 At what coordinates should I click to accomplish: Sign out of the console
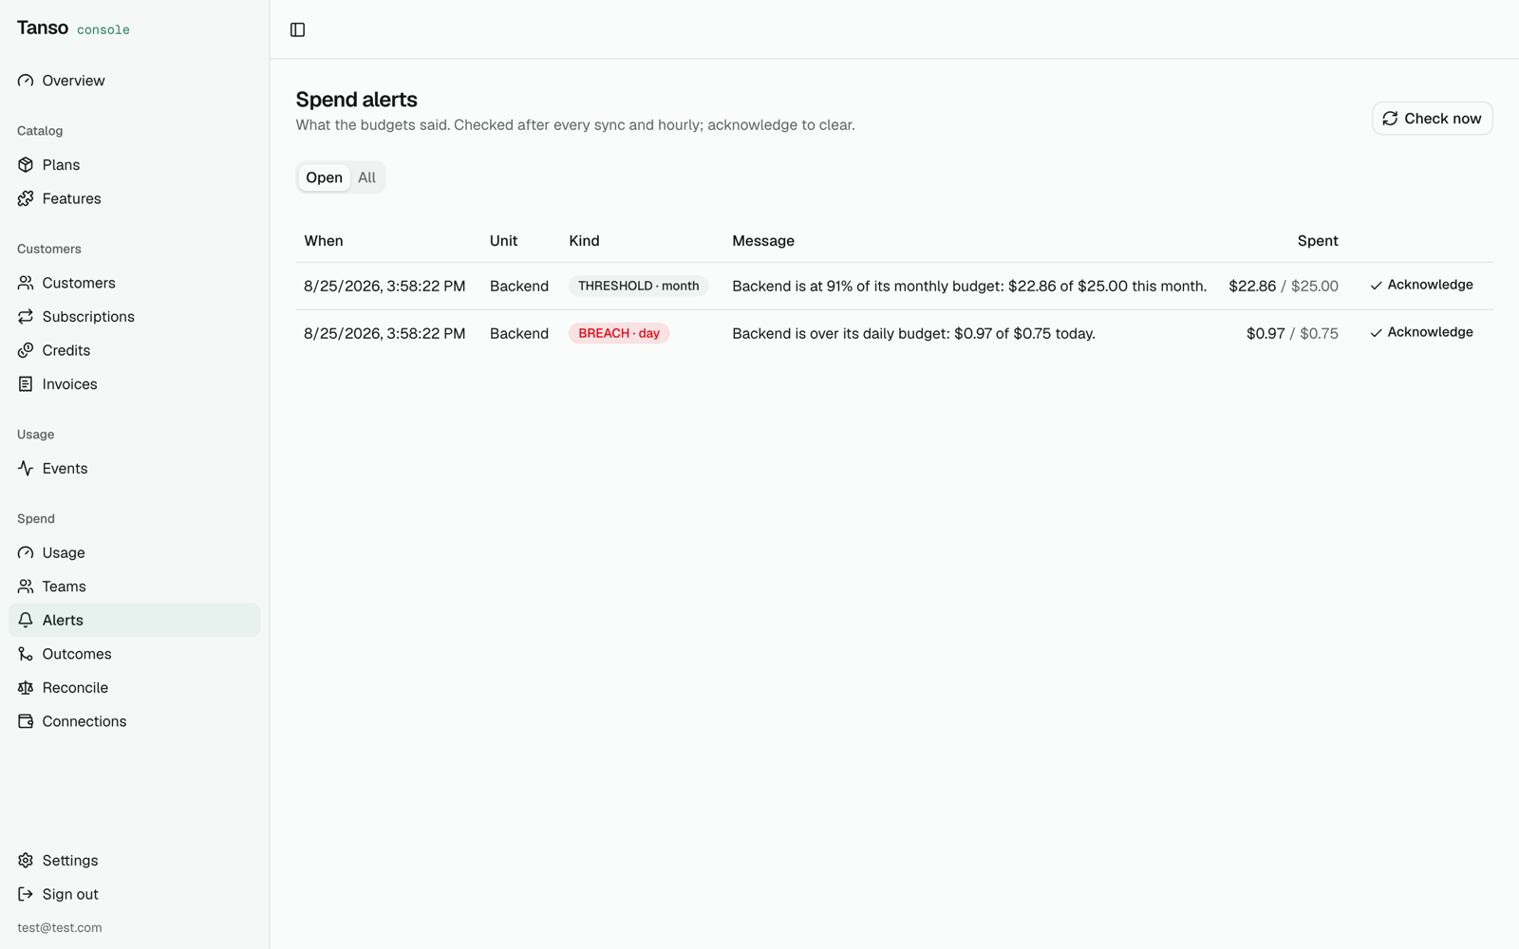click(x=135, y=894)
